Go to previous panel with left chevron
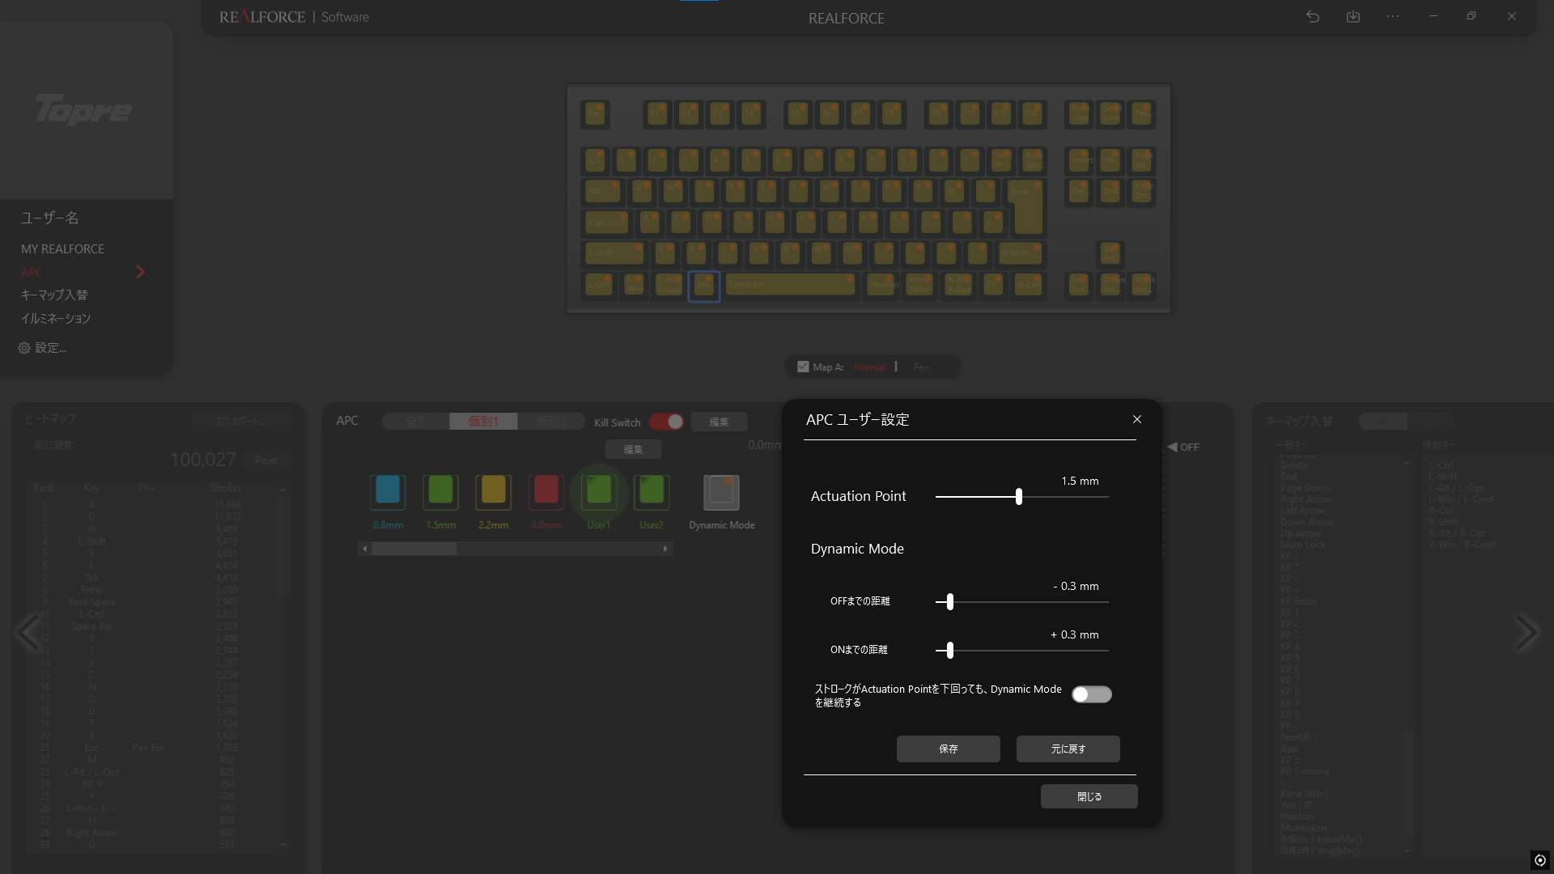 point(28,632)
